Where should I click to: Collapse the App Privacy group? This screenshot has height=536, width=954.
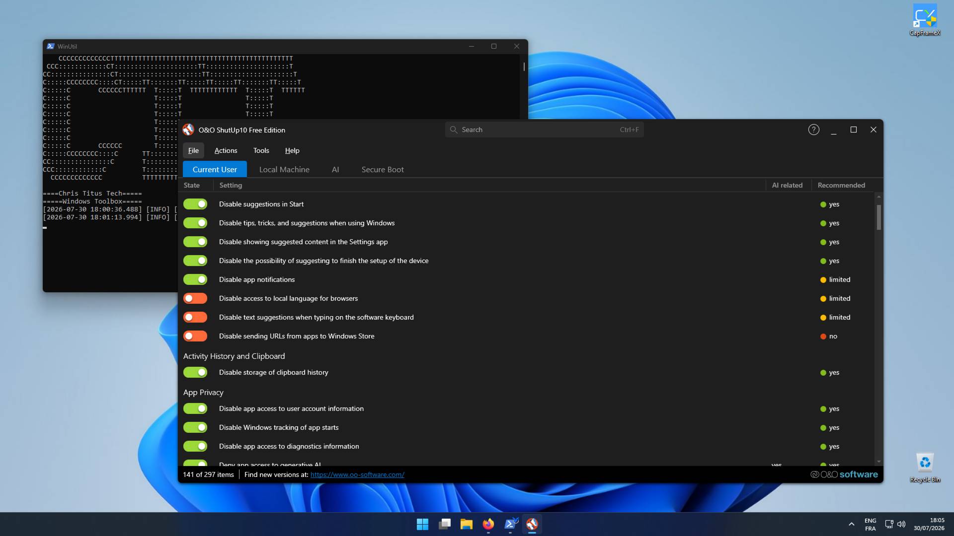(x=203, y=392)
